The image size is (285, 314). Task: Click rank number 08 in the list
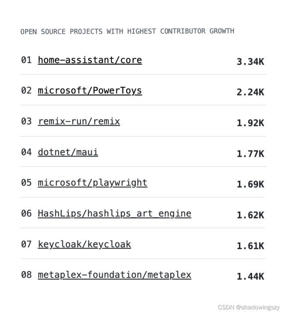tap(26, 275)
